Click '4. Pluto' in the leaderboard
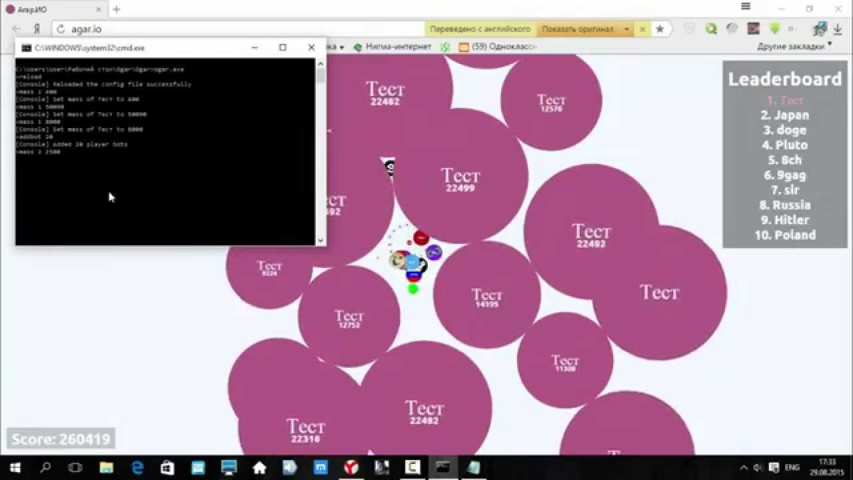853x480 pixels. pos(785,145)
